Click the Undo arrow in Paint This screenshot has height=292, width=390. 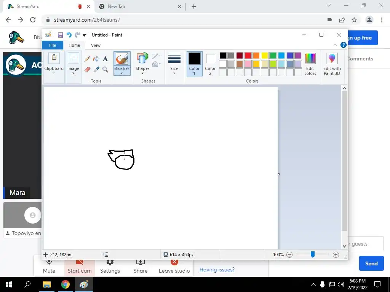pyautogui.click(x=69, y=35)
